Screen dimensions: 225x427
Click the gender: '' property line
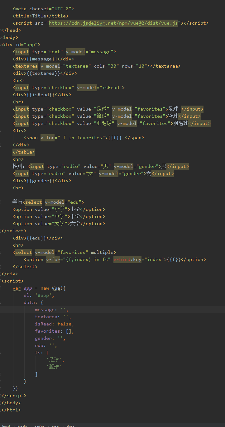pos(50,338)
